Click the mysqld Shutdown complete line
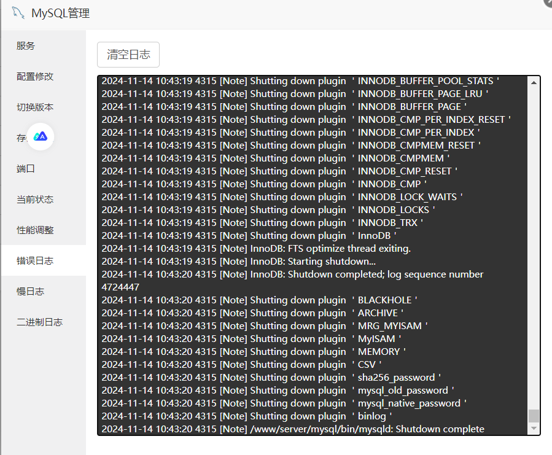This screenshot has width=552, height=455. 293,429
